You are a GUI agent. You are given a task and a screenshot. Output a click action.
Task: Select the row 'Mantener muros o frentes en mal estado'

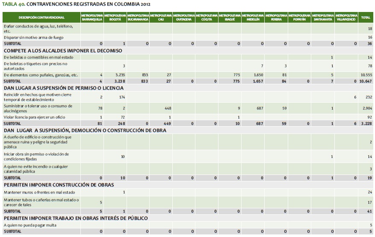click(x=37, y=192)
